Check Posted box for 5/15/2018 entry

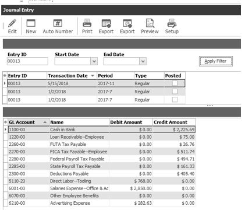(175, 83)
